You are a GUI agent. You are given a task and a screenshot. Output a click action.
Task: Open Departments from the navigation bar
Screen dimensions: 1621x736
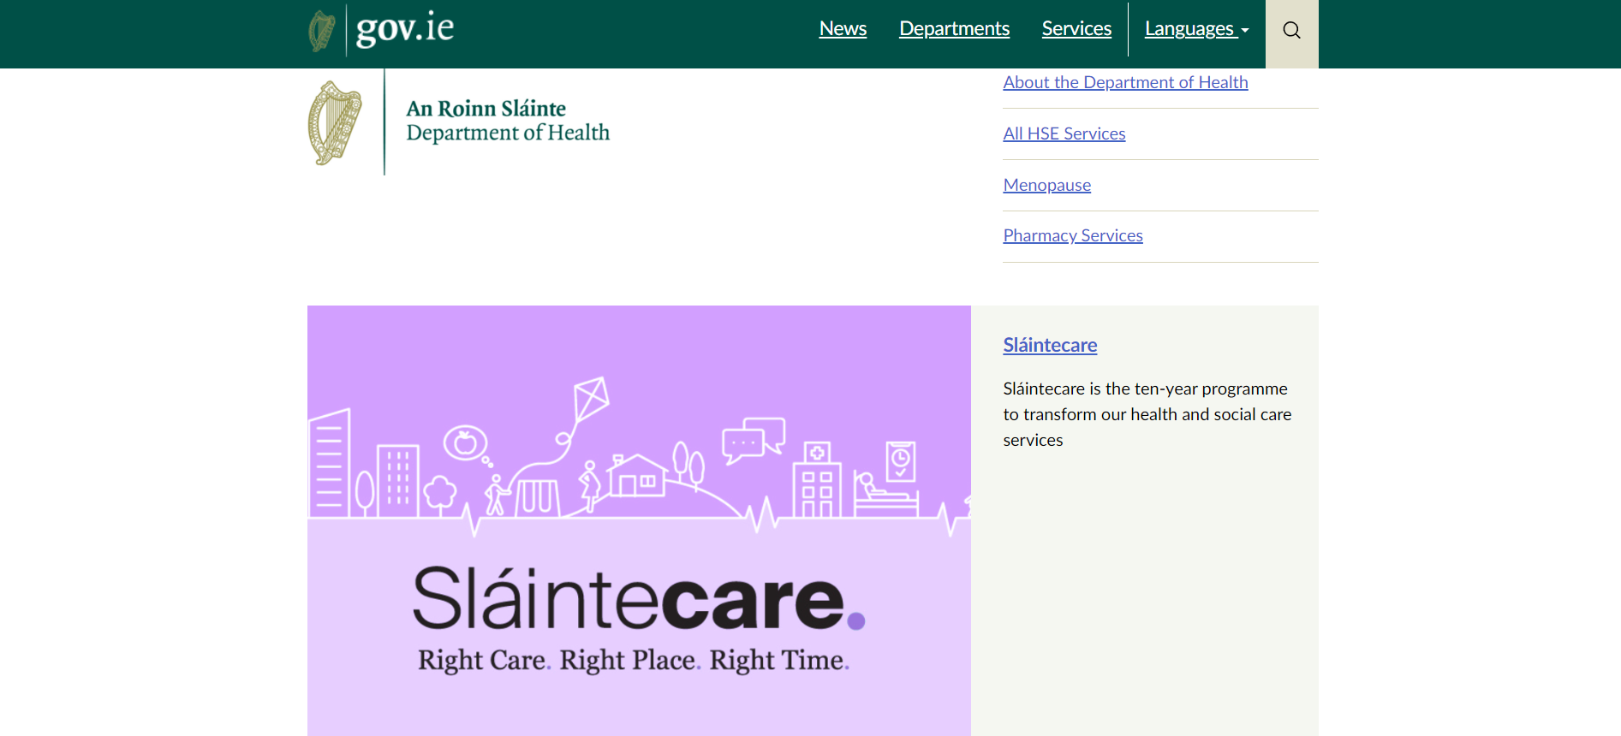tap(954, 29)
